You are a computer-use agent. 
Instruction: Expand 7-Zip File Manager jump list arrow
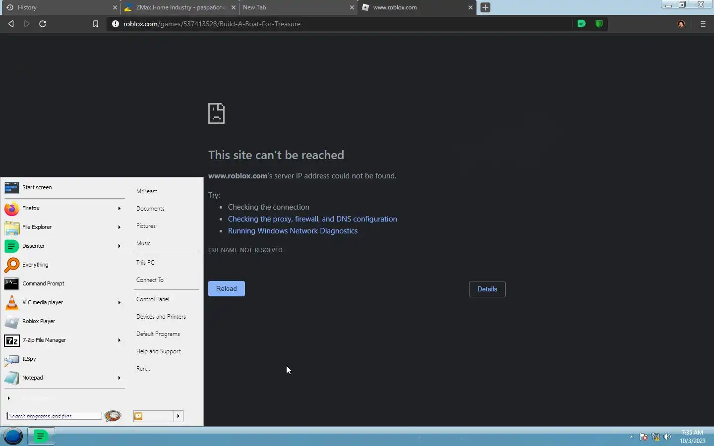click(119, 340)
